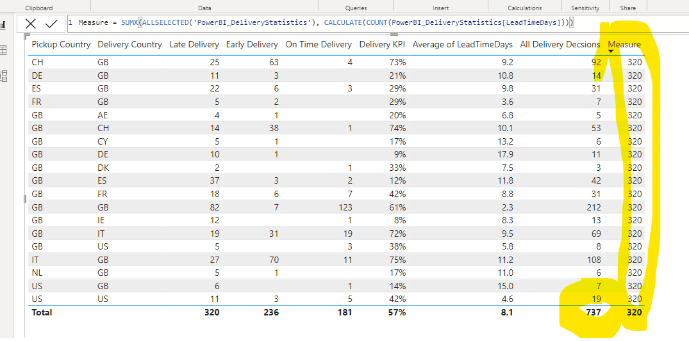This screenshot has width=689, height=341.
Task: Click Early Delivery value 63
Action: pos(273,62)
